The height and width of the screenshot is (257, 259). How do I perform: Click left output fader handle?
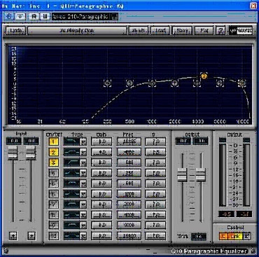click(182, 174)
